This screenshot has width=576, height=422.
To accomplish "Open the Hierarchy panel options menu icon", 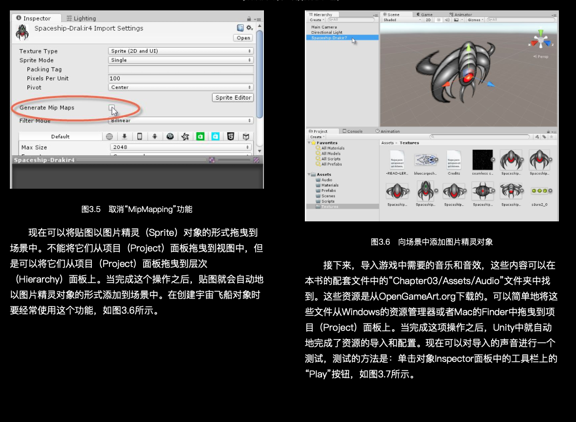I will coord(375,15).
